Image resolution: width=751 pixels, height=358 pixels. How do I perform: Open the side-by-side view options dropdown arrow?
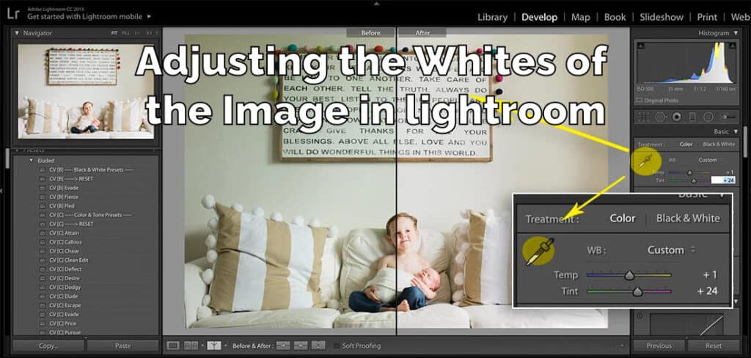click(202, 346)
